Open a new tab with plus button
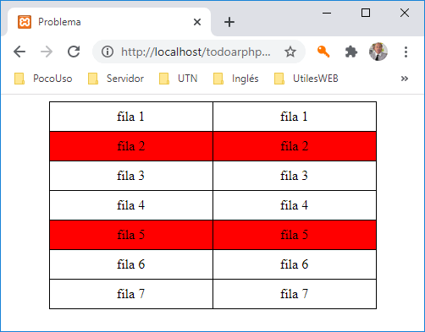Image resolution: width=425 pixels, height=332 pixels. 229,22
